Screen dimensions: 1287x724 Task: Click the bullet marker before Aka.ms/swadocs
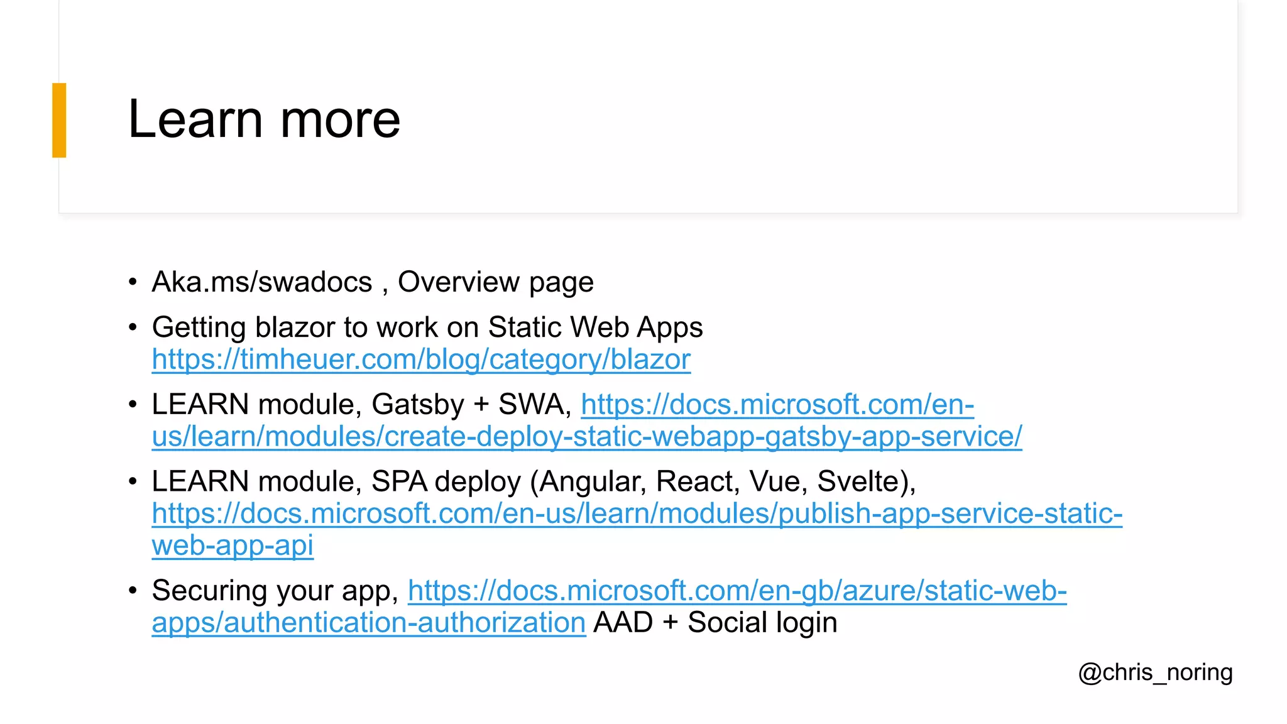133,282
